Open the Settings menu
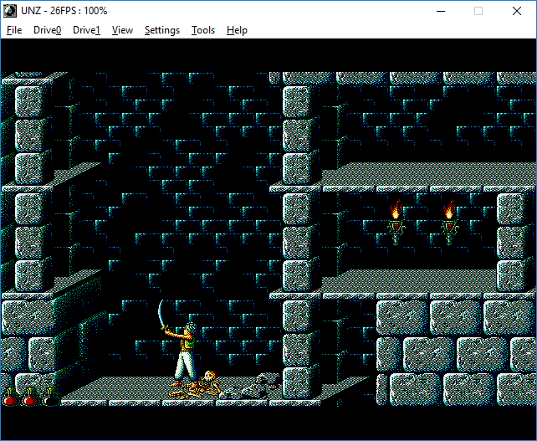This screenshot has width=537, height=441. [x=161, y=30]
